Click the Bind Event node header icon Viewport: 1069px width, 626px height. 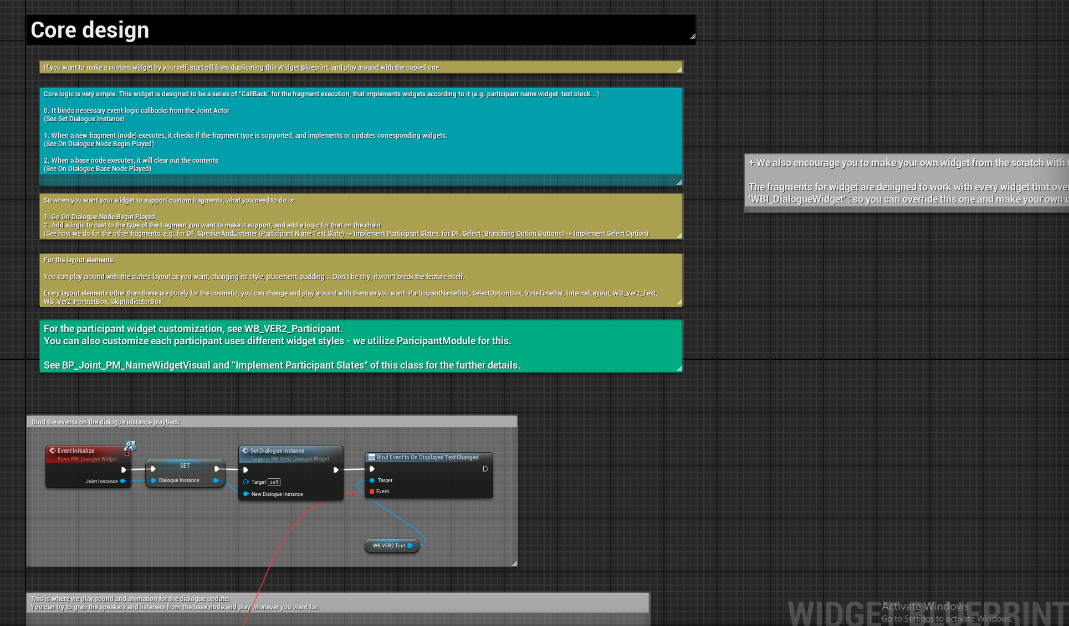pos(372,457)
